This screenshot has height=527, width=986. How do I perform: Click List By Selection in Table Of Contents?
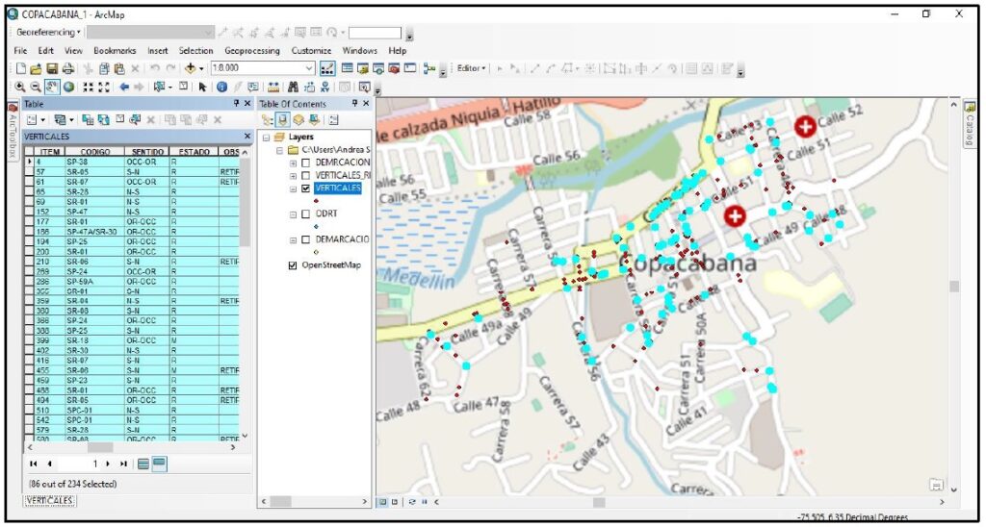[313, 119]
